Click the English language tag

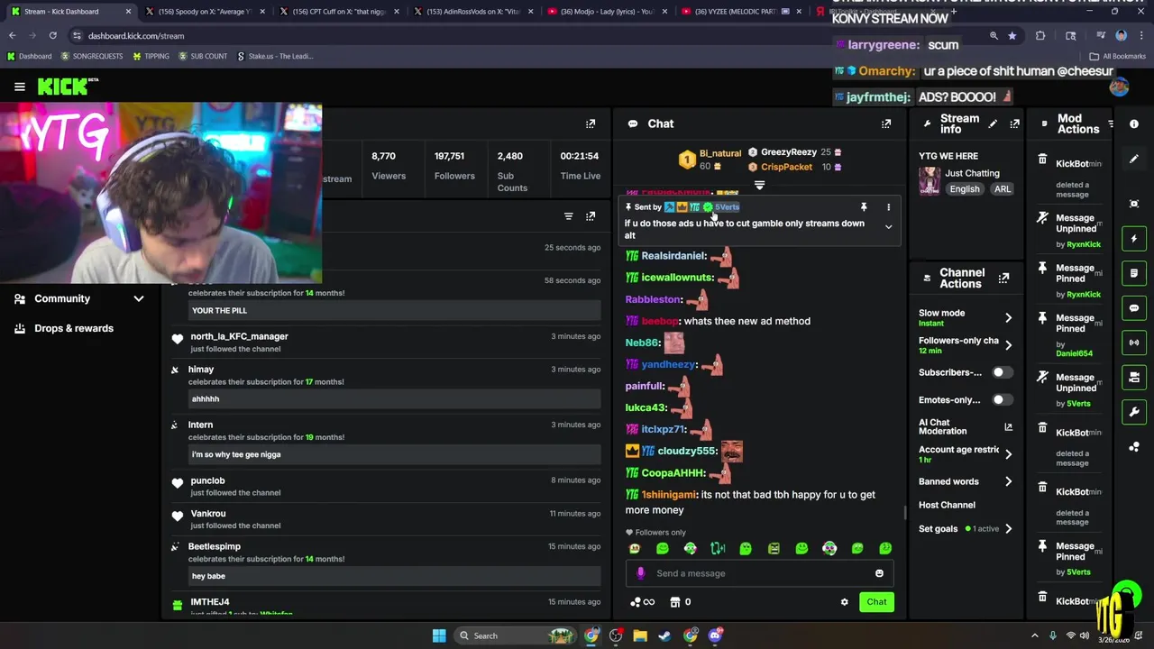964,189
